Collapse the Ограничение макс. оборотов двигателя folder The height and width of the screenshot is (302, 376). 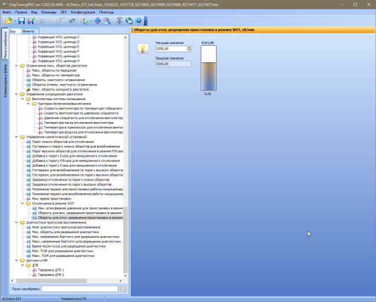click(x=17, y=65)
